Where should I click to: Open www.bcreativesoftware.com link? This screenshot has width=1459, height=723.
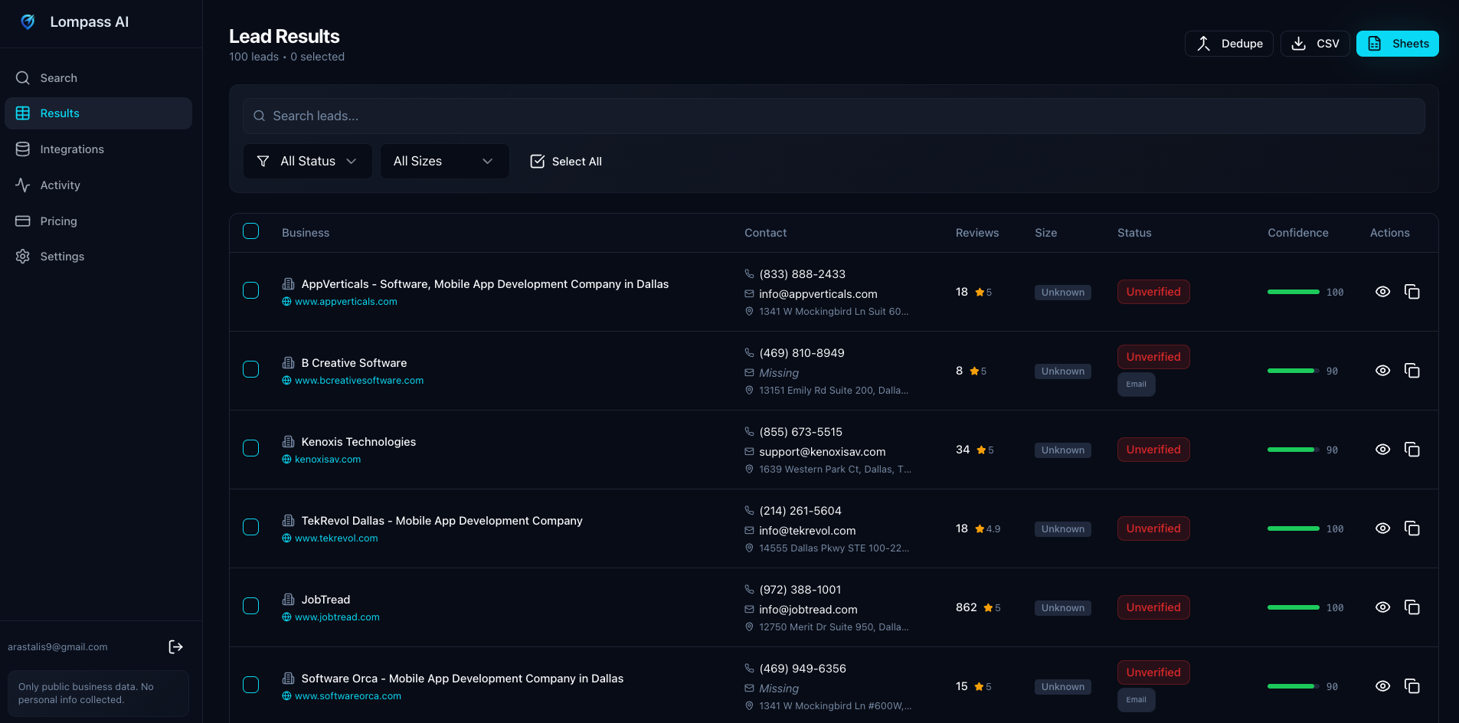[359, 381]
